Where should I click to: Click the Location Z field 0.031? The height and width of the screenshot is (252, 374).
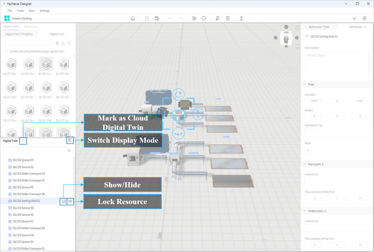tap(360, 101)
